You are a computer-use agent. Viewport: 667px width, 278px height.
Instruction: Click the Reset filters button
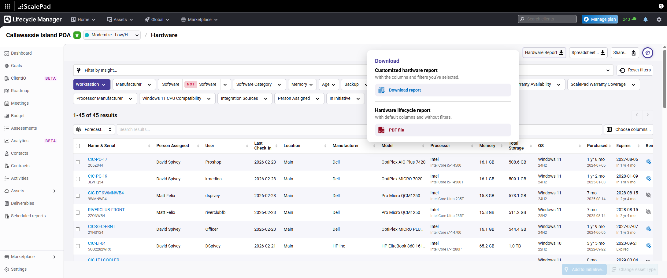point(635,70)
